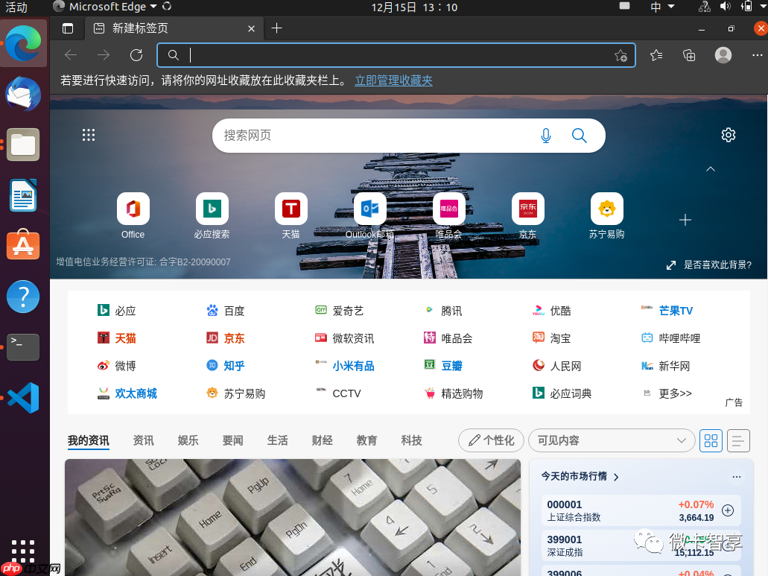
Task: Open the Collections icon in the toolbar
Action: click(x=688, y=55)
